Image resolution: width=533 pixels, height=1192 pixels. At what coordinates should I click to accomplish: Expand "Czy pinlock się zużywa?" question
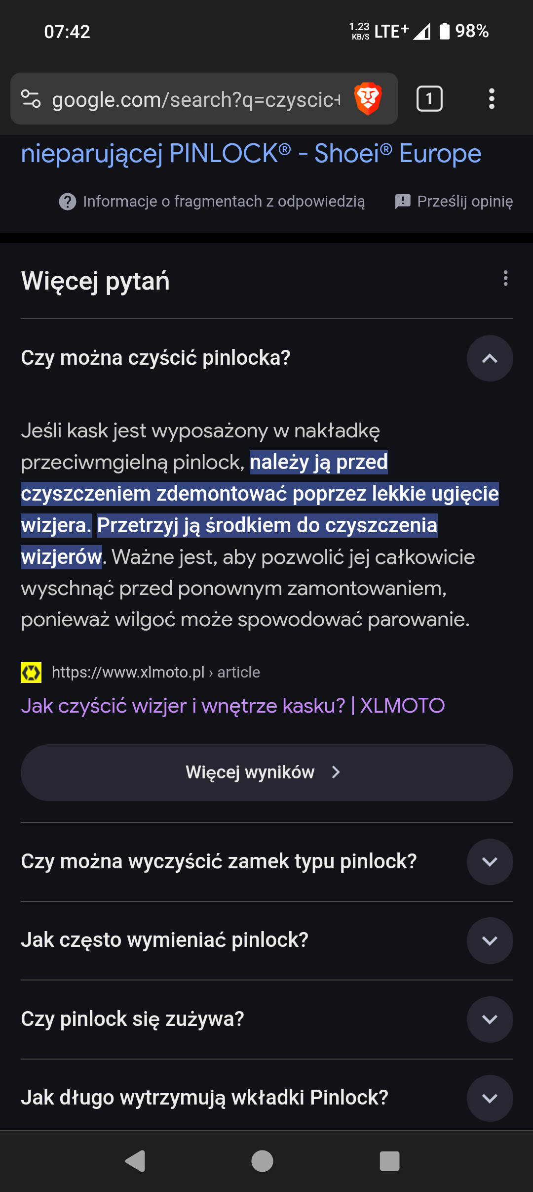point(490,1019)
